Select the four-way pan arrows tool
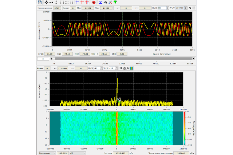233x155 pixels. pyautogui.click(x=46, y=2)
